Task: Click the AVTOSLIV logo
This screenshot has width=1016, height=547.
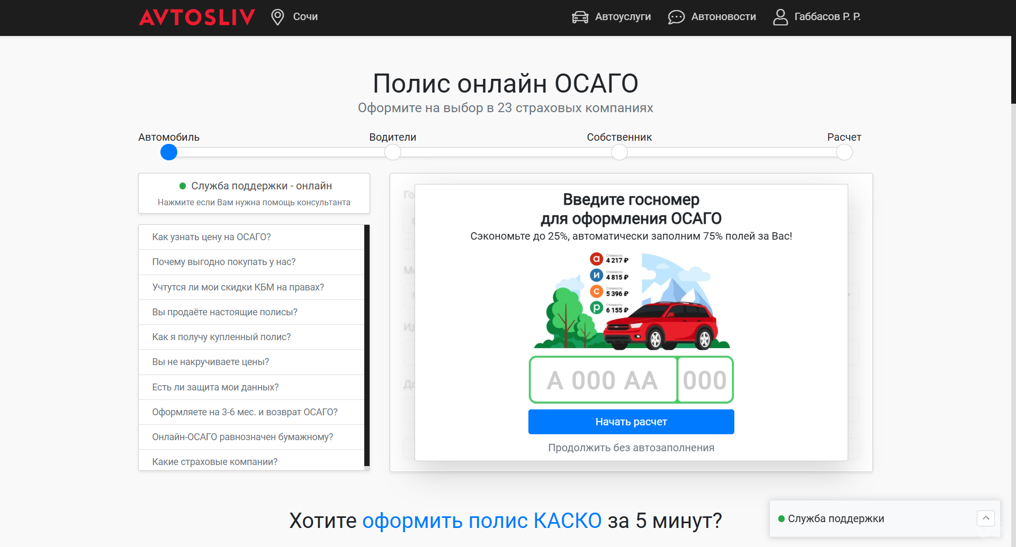Action: click(x=196, y=16)
